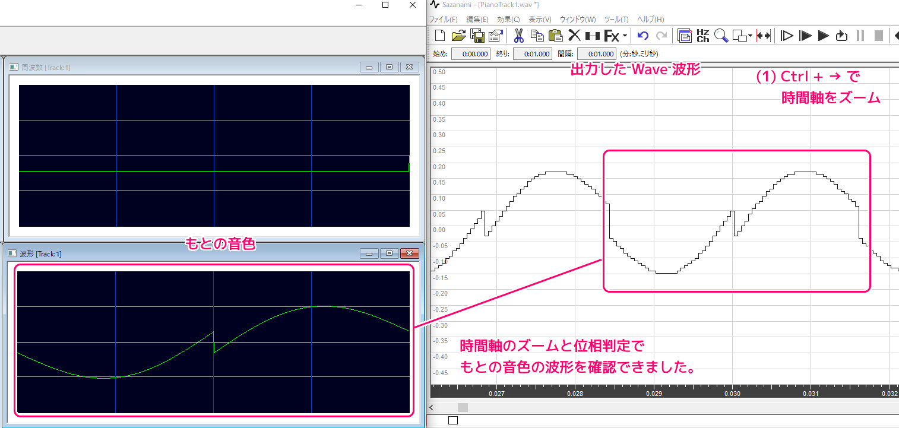This screenshot has width=899, height=428.
Task: Open the ヘルプ(H) menu
Action: click(650, 20)
